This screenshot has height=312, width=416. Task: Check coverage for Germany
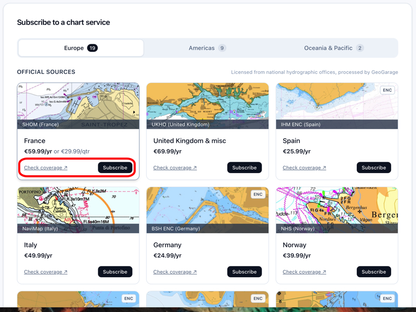click(175, 272)
